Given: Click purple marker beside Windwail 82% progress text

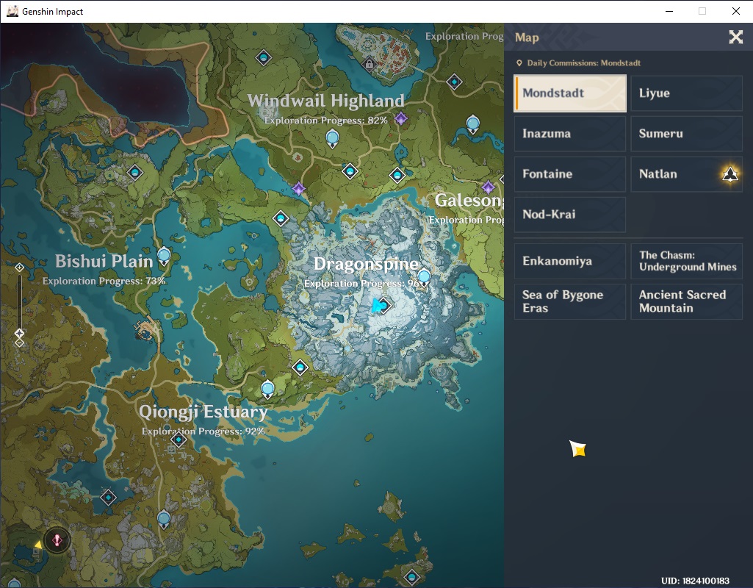Looking at the screenshot, I should pyautogui.click(x=401, y=118).
